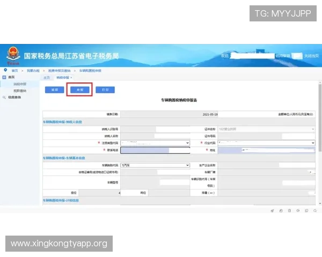Open the 税费申报及缴纳 breadcrumb link
The image size is (322, 257).
60,71
